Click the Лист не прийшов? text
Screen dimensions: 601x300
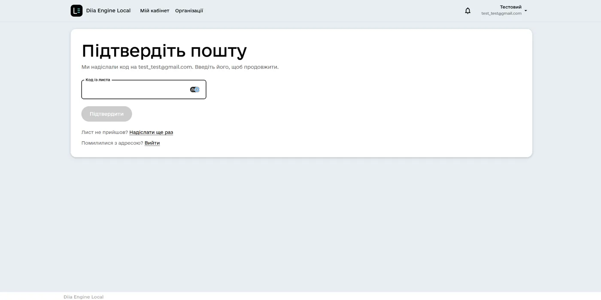[x=105, y=132]
